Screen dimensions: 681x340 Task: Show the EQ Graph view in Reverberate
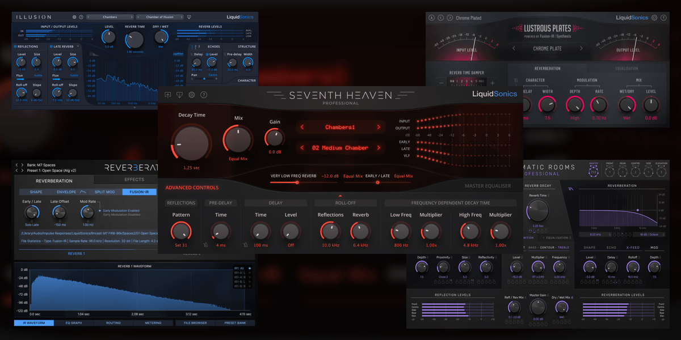pyautogui.click(x=74, y=323)
